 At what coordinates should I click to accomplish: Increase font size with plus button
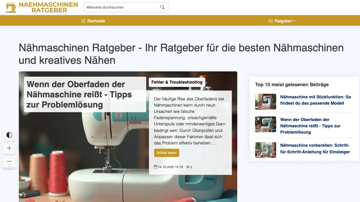tap(9, 148)
